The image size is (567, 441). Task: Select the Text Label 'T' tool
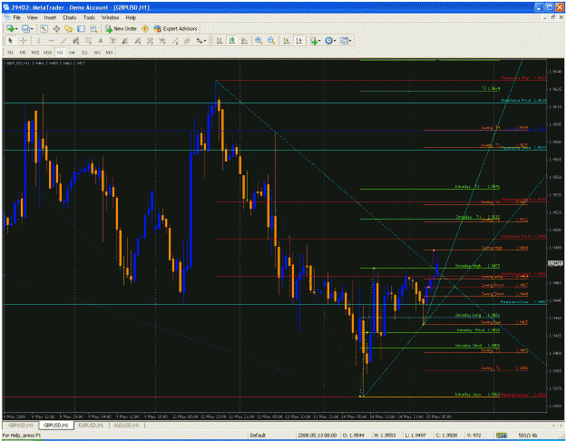[x=112, y=41]
